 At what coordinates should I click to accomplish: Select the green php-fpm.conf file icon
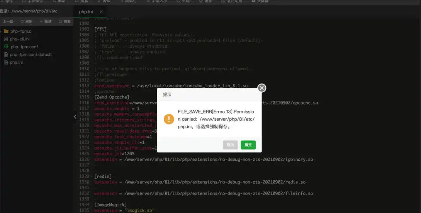[x=6, y=47]
